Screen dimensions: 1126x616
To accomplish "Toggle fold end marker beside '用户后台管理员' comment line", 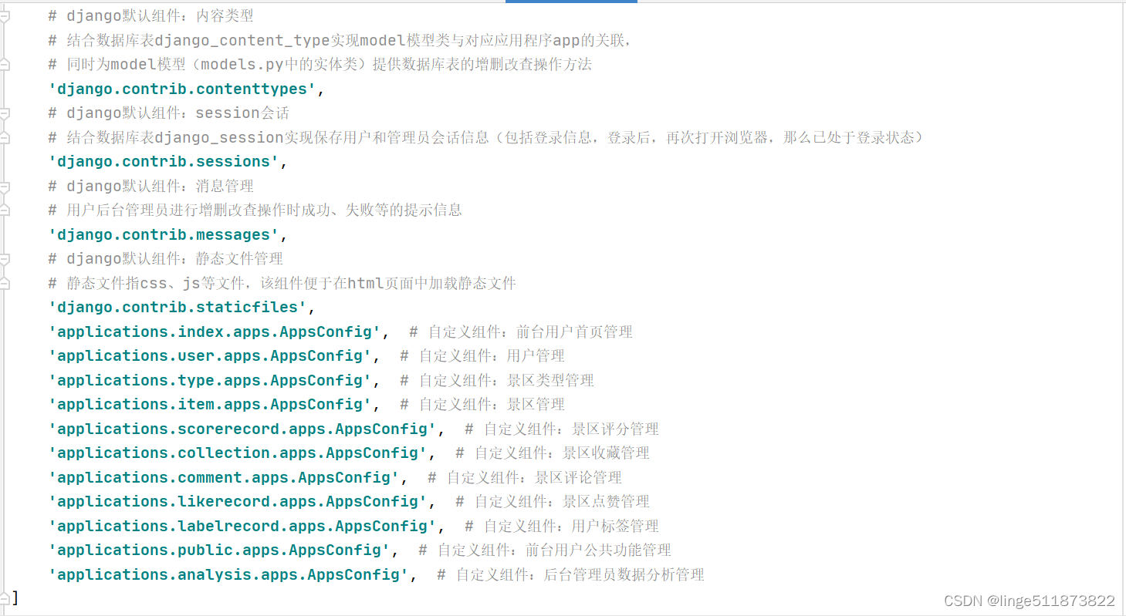I will (x=4, y=210).
